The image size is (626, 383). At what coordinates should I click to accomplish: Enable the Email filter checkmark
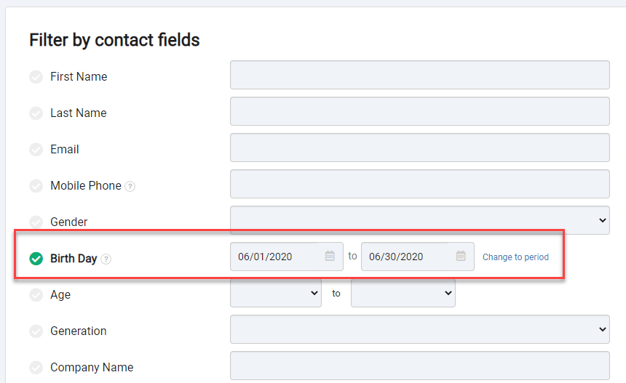36,150
